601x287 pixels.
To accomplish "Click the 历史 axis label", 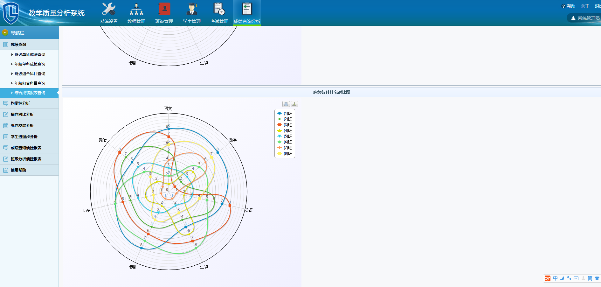I will tap(87, 210).
